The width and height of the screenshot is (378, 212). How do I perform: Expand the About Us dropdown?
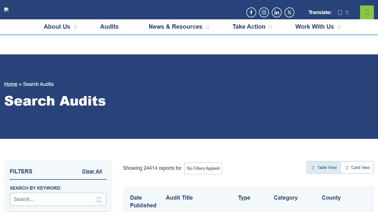click(x=57, y=26)
